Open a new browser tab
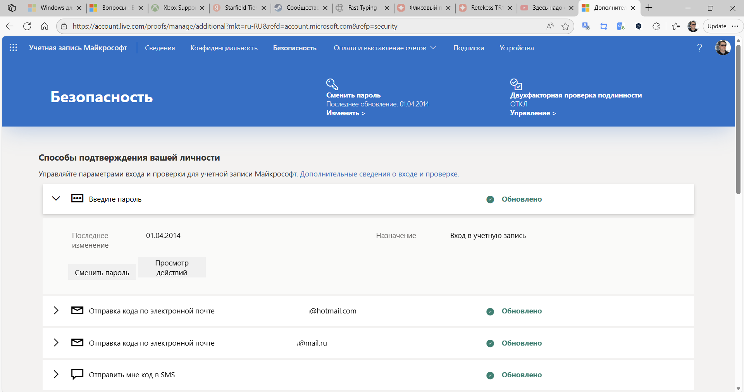The width and height of the screenshot is (744, 392). 649,8
